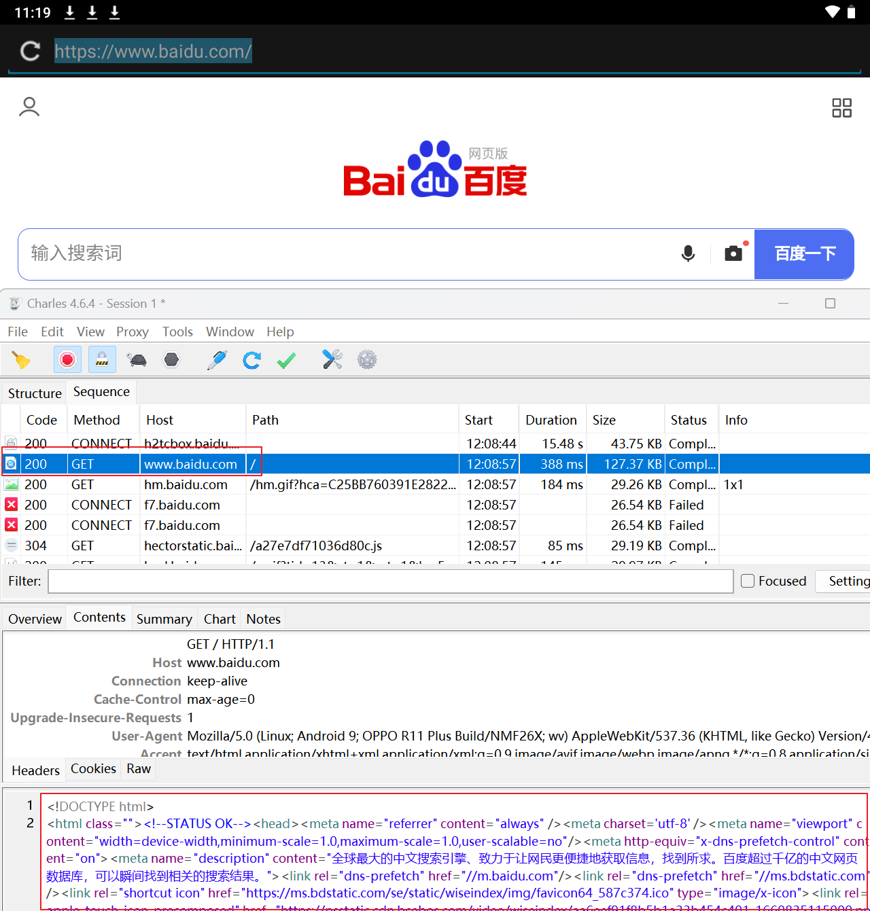Toggle the red record button

(x=67, y=359)
